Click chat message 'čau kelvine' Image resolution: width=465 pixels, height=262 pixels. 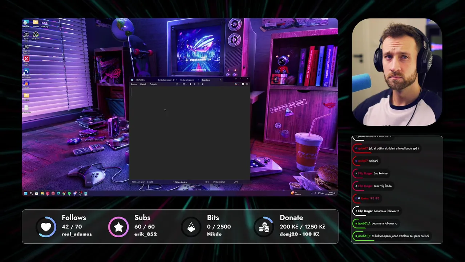(380, 173)
